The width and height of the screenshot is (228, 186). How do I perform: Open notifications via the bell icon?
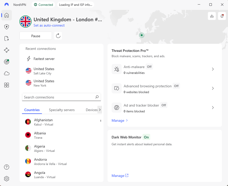click(221, 16)
